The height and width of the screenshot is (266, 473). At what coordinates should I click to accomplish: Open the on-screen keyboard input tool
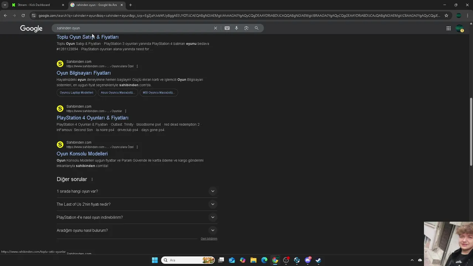coord(227,28)
